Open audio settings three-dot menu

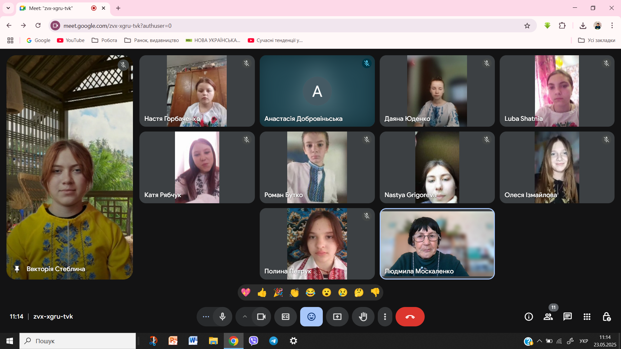(206, 317)
